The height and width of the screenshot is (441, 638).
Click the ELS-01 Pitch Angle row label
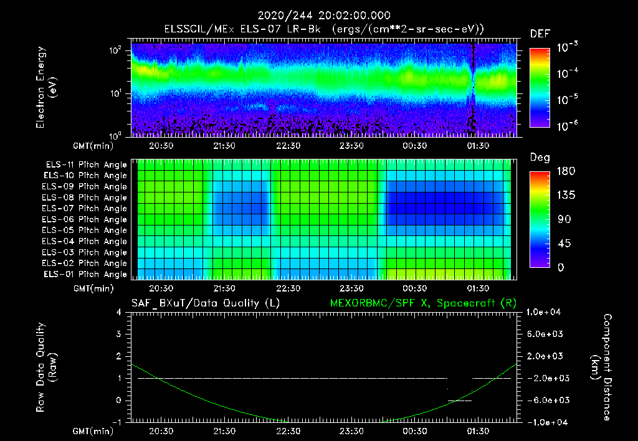85,274
